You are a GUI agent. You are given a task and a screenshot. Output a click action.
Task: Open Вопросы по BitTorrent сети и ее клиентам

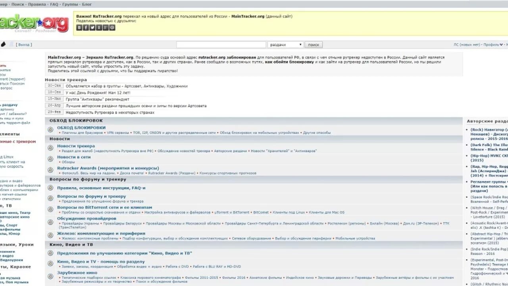104,207
